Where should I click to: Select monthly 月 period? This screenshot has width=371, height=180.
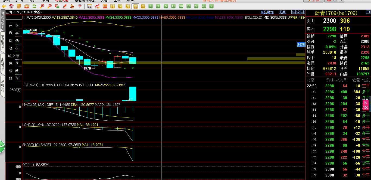pos(128,6)
